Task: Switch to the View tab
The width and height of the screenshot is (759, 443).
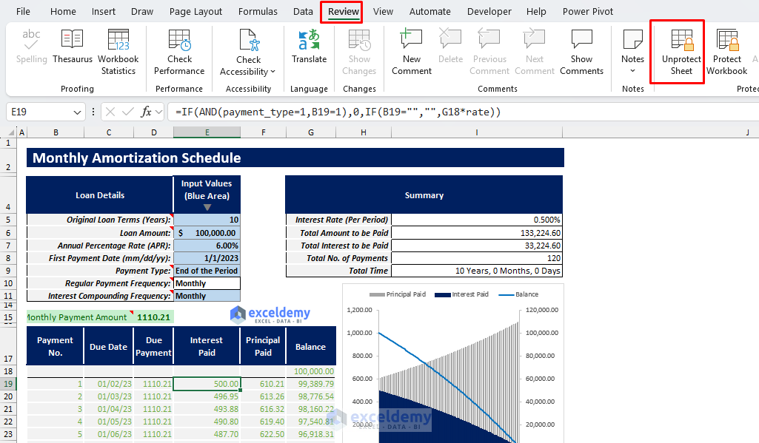Action: coord(383,11)
